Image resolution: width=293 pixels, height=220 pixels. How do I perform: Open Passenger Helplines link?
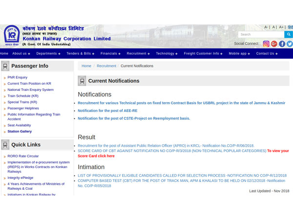[x=23, y=108]
